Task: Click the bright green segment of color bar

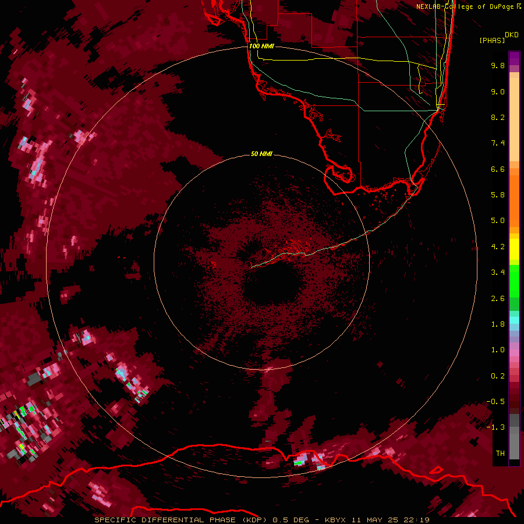Action: coord(514,281)
